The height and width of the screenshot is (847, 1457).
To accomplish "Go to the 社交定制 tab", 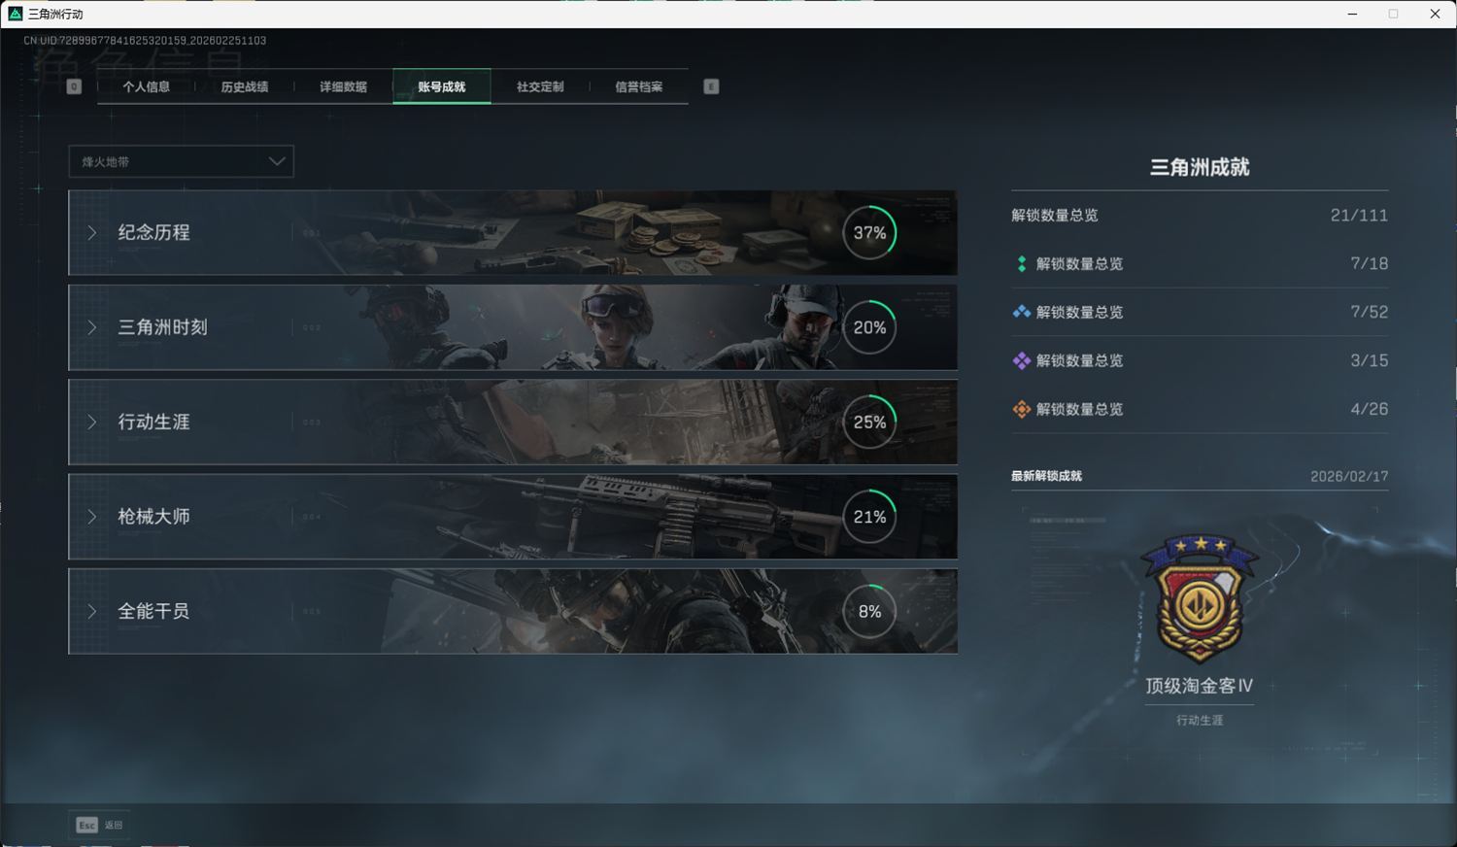I will 540,86.
